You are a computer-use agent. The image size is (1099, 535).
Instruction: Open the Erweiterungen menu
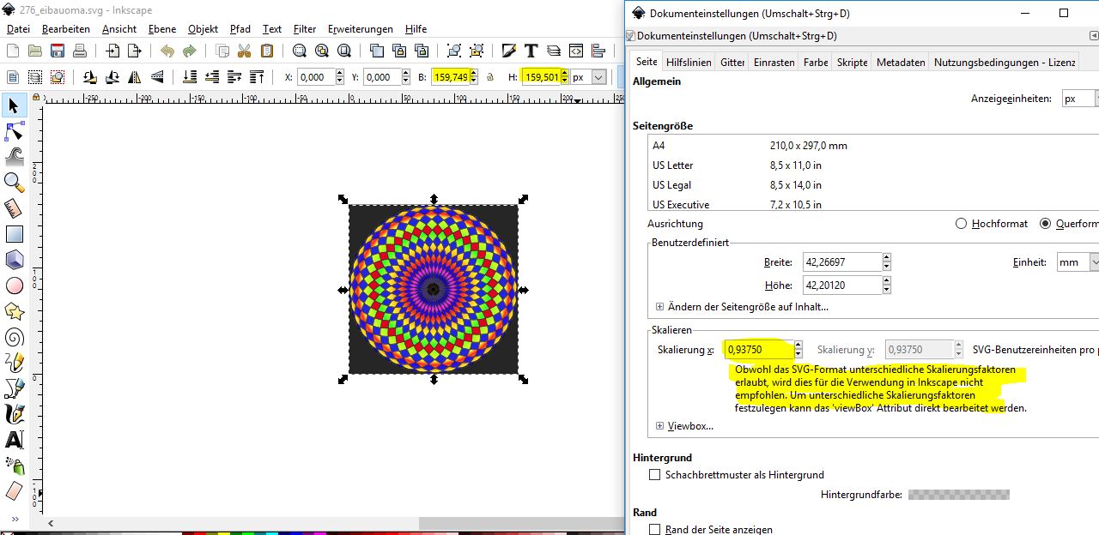pos(361,29)
